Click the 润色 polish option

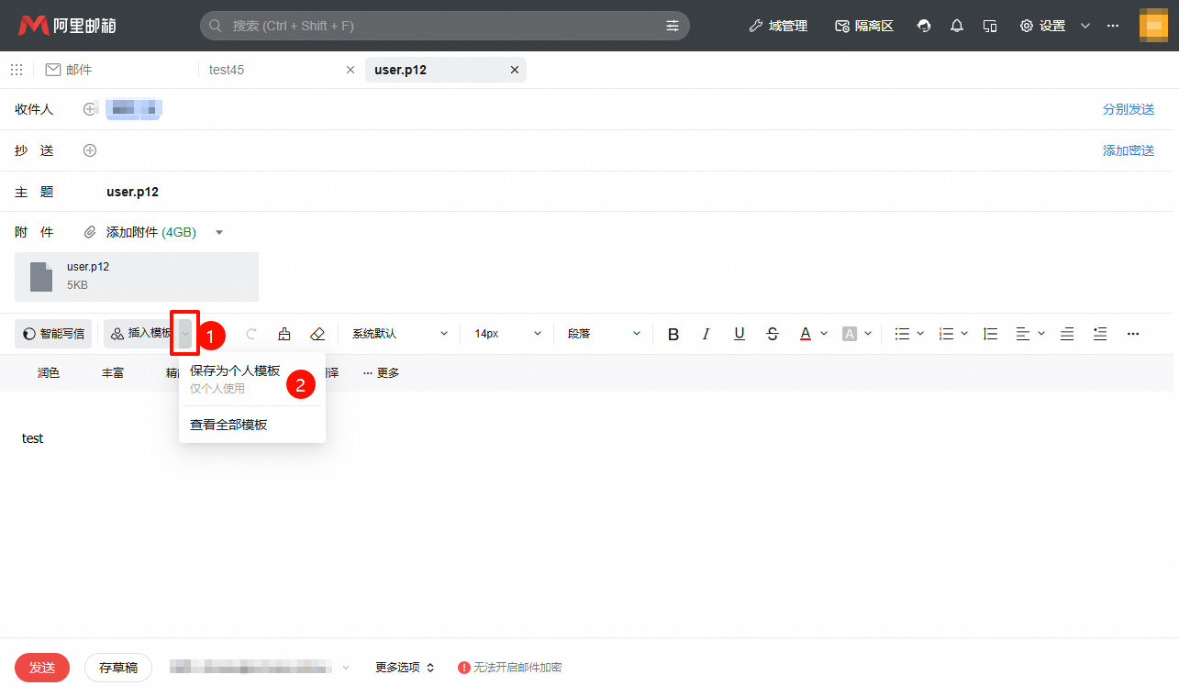49,373
